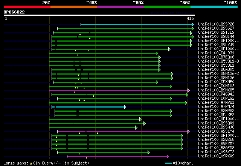Open the UniRef100_B9S627 hit label
The height and width of the screenshot is (166, 241).
point(216,28)
